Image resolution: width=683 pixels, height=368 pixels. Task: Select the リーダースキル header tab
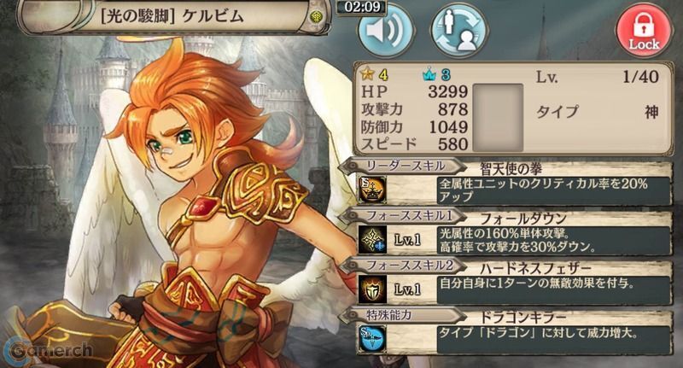tap(403, 166)
